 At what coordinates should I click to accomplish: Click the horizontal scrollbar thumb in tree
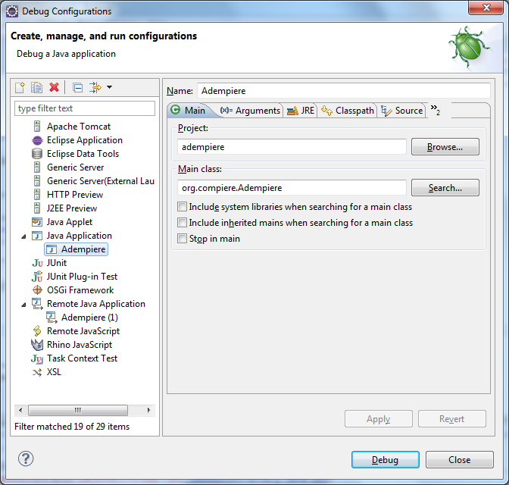point(78,410)
